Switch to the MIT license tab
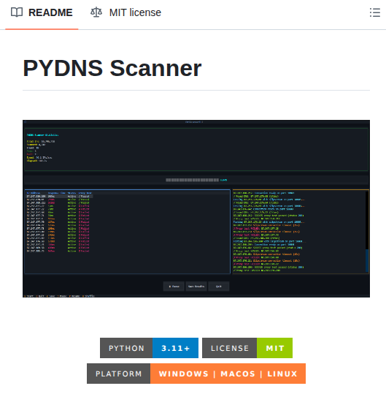Viewport: 386px width, 394px height. tap(126, 12)
